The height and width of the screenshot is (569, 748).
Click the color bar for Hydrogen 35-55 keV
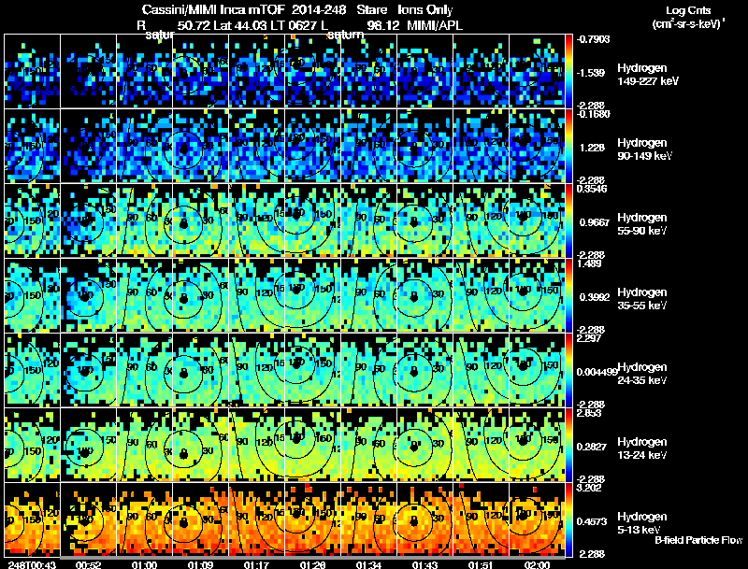(568, 295)
